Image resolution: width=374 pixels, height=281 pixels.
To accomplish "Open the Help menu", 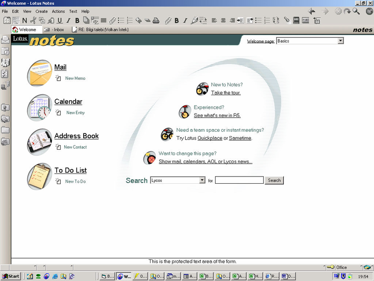I will tap(85, 11).
